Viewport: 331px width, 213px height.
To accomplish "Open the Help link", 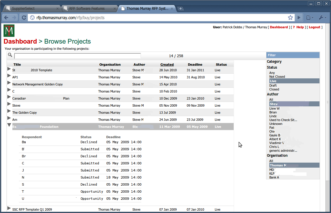I will click(x=300, y=27).
